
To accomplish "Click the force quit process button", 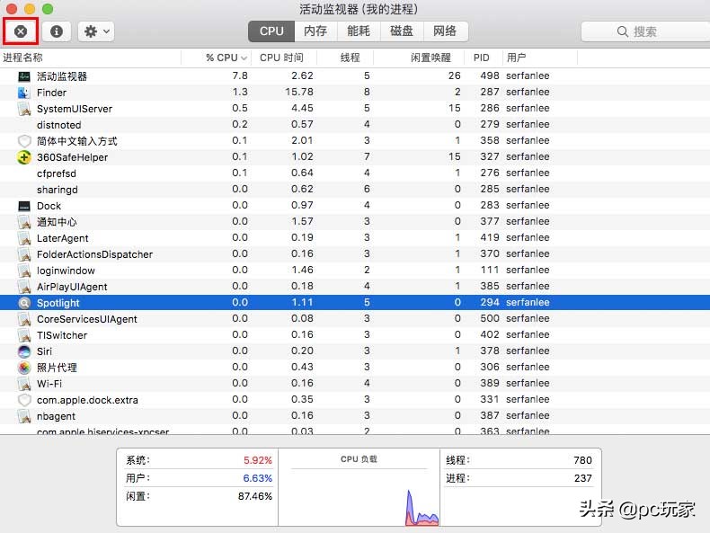I will pos(21,31).
